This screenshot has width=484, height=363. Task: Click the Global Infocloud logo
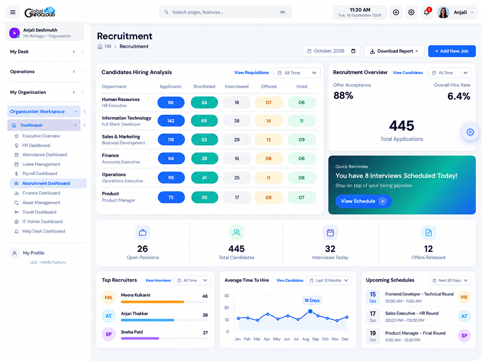tap(40, 12)
